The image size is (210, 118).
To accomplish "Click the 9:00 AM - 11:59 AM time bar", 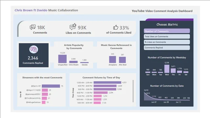I will pyautogui.click(x=97, y=99).
